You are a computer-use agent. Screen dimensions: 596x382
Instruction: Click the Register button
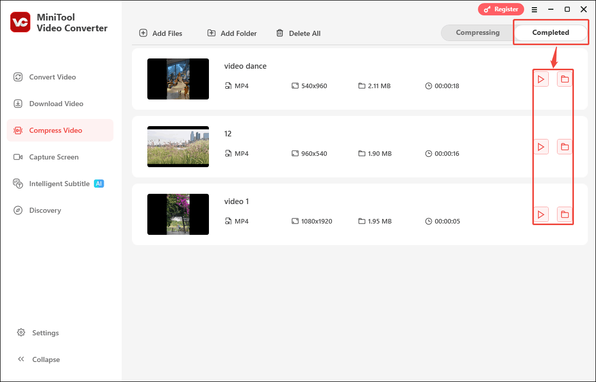[x=501, y=9]
